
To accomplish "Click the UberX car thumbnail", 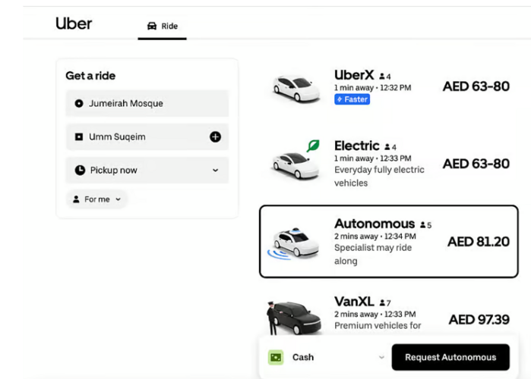I will (x=296, y=89).
